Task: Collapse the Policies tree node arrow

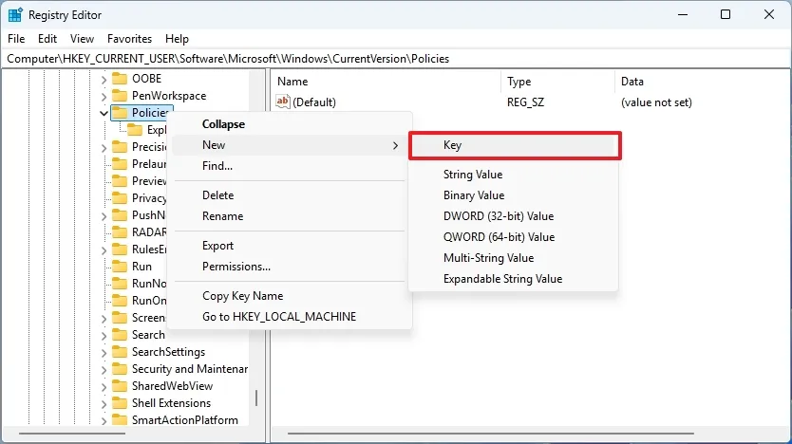Action: click(104, 113)
